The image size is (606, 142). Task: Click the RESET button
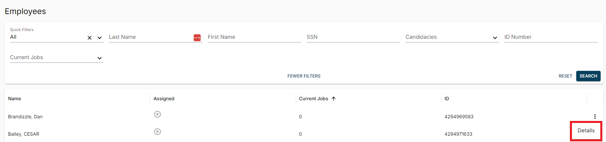(x=565, y=76)
